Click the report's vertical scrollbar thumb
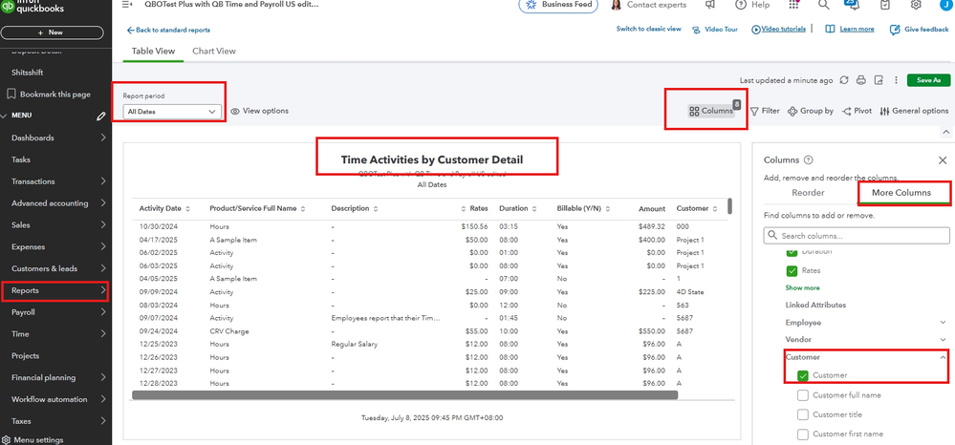 [x=729, y=205]
